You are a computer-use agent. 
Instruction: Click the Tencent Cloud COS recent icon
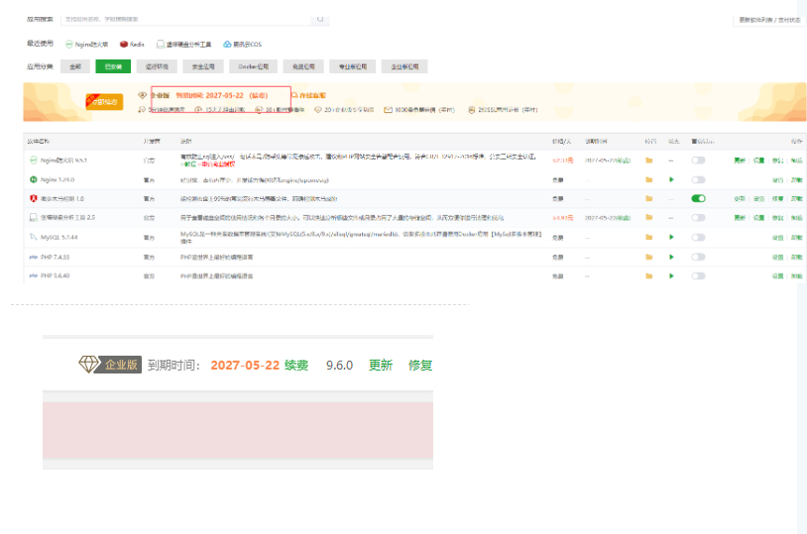point(227,45)
